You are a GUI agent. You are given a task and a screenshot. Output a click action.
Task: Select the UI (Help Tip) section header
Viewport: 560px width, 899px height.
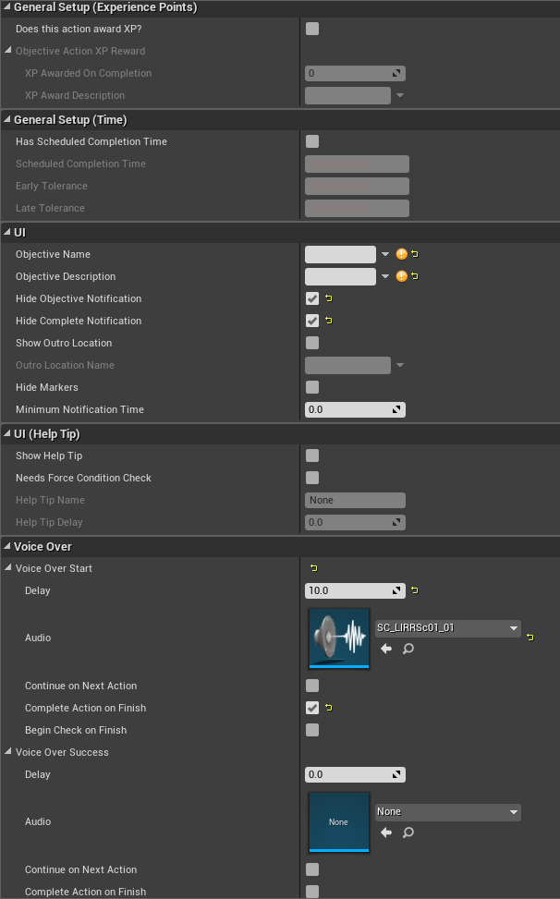point(46,433)
